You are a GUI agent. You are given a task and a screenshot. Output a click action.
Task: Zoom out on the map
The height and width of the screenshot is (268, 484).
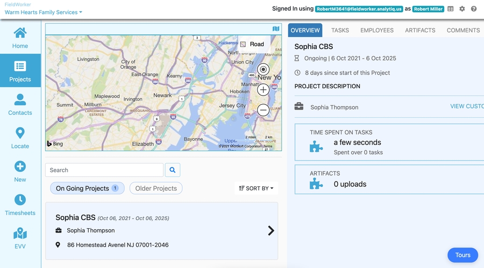pyautogui.click(x=263, y=110)
